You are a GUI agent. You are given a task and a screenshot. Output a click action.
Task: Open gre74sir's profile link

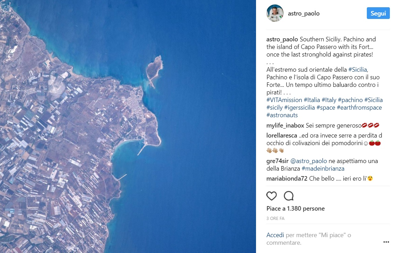[278, 161]
